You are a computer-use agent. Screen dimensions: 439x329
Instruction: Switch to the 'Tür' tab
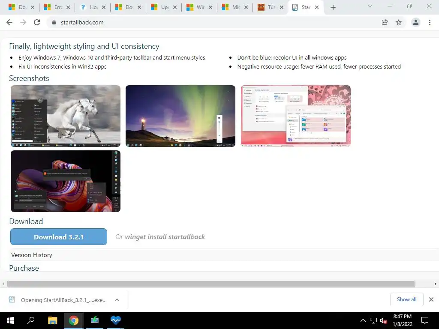point(268,7)
